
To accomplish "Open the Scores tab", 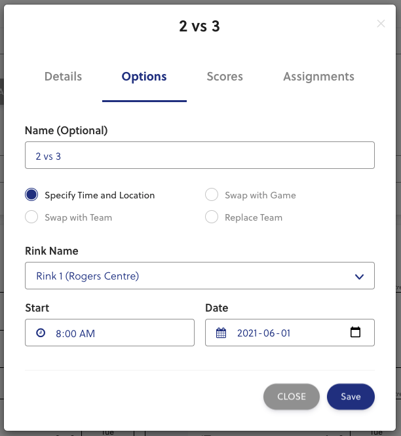I will [225, 77].
